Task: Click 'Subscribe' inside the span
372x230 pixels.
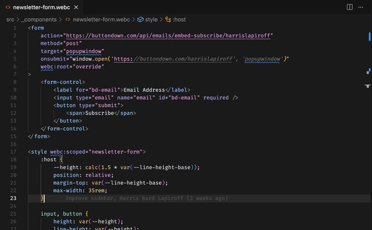Action: (x=99, y=113)
